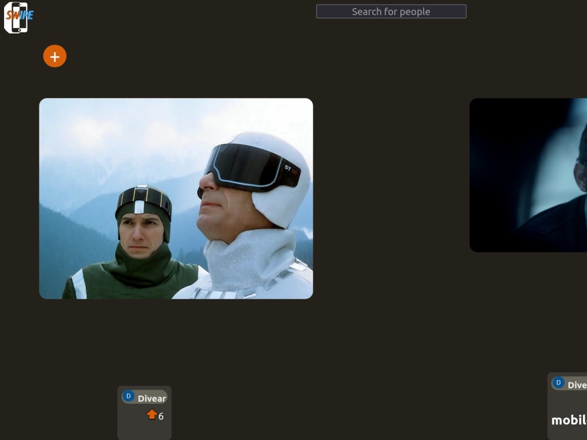Viewport: 587px width, 440px height.
Task: Click the Swipe logo icon
Action: [19, 18]
